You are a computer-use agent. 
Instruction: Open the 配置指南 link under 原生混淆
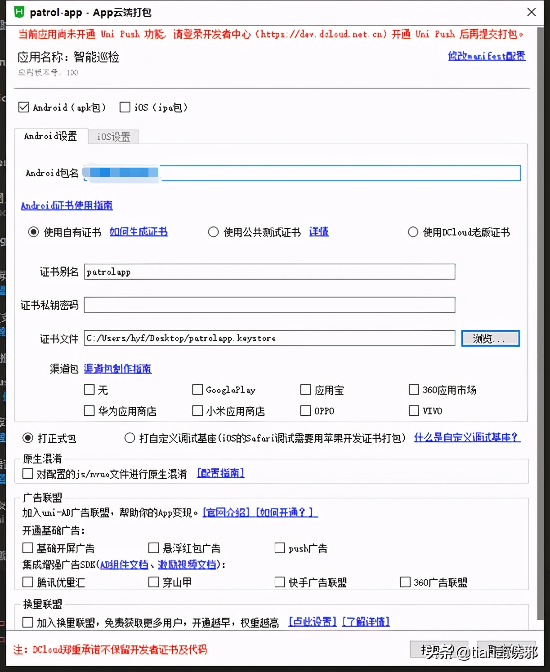(x=221, y=473)
